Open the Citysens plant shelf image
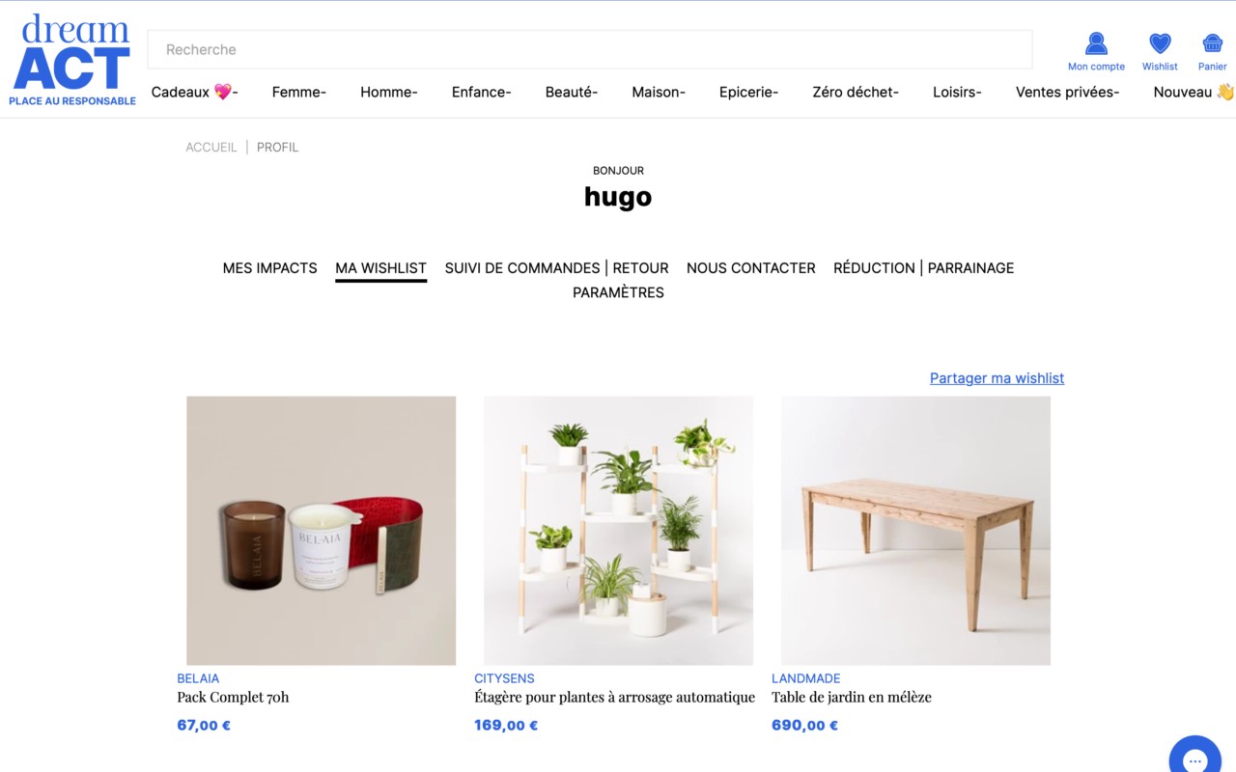1236x772 pixels. [618, 531]
